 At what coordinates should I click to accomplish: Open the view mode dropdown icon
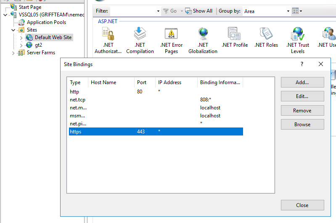click(297, 11)
